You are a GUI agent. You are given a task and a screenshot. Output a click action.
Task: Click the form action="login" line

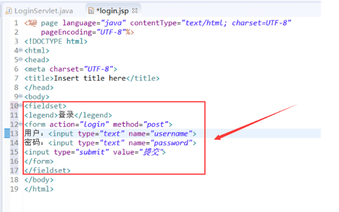[98, 124]
